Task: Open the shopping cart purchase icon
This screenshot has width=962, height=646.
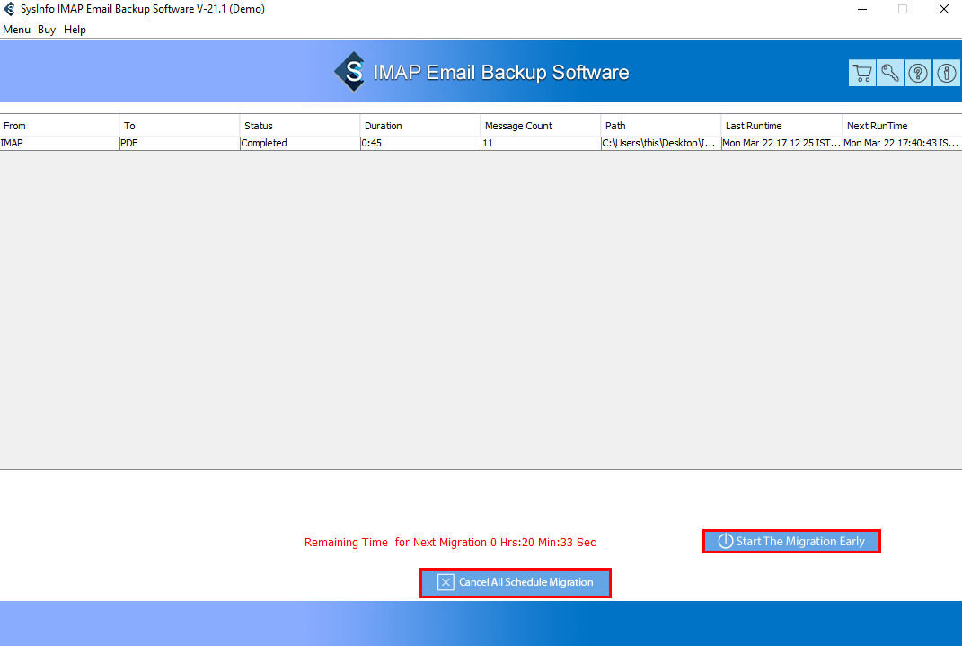Action: pyautogui.click(x=862, y=73)
